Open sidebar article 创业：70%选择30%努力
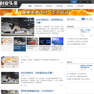This screenshot has width=94, height=94. click(x=85, y=31)
